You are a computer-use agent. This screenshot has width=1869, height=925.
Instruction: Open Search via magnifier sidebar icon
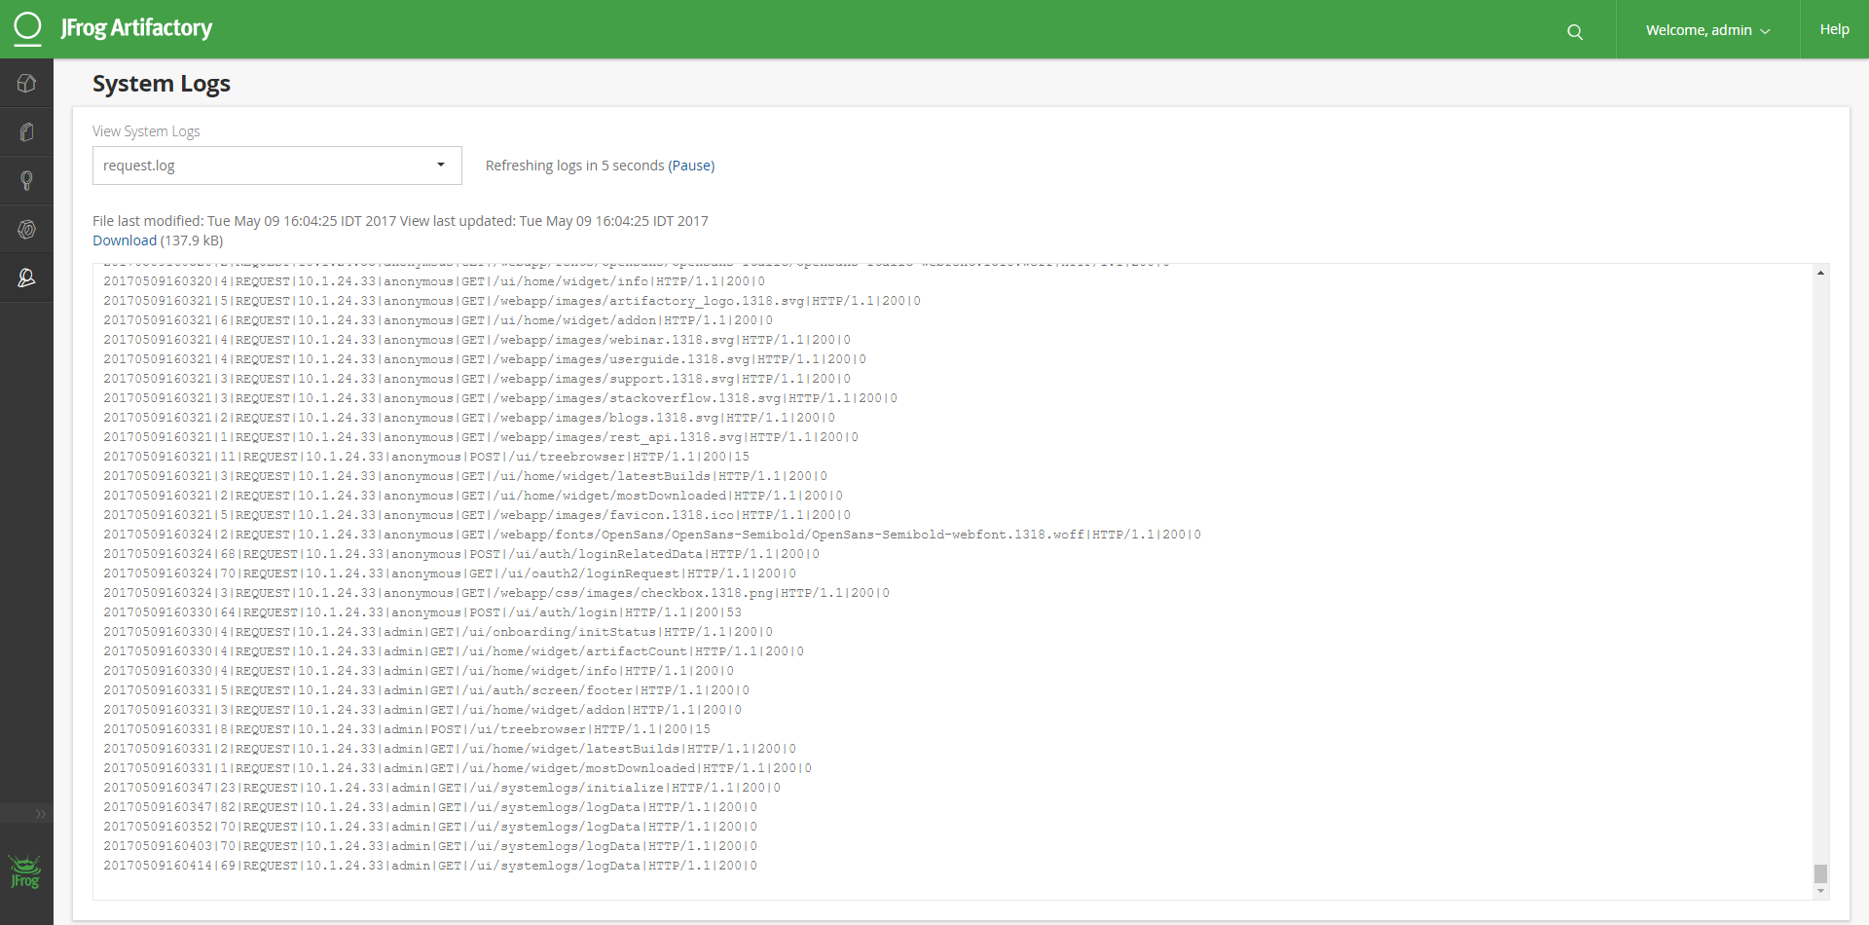[26, 181]
